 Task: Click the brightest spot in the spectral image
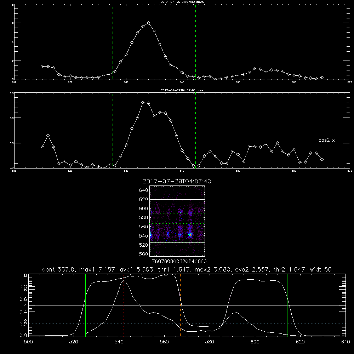point(190,235)
